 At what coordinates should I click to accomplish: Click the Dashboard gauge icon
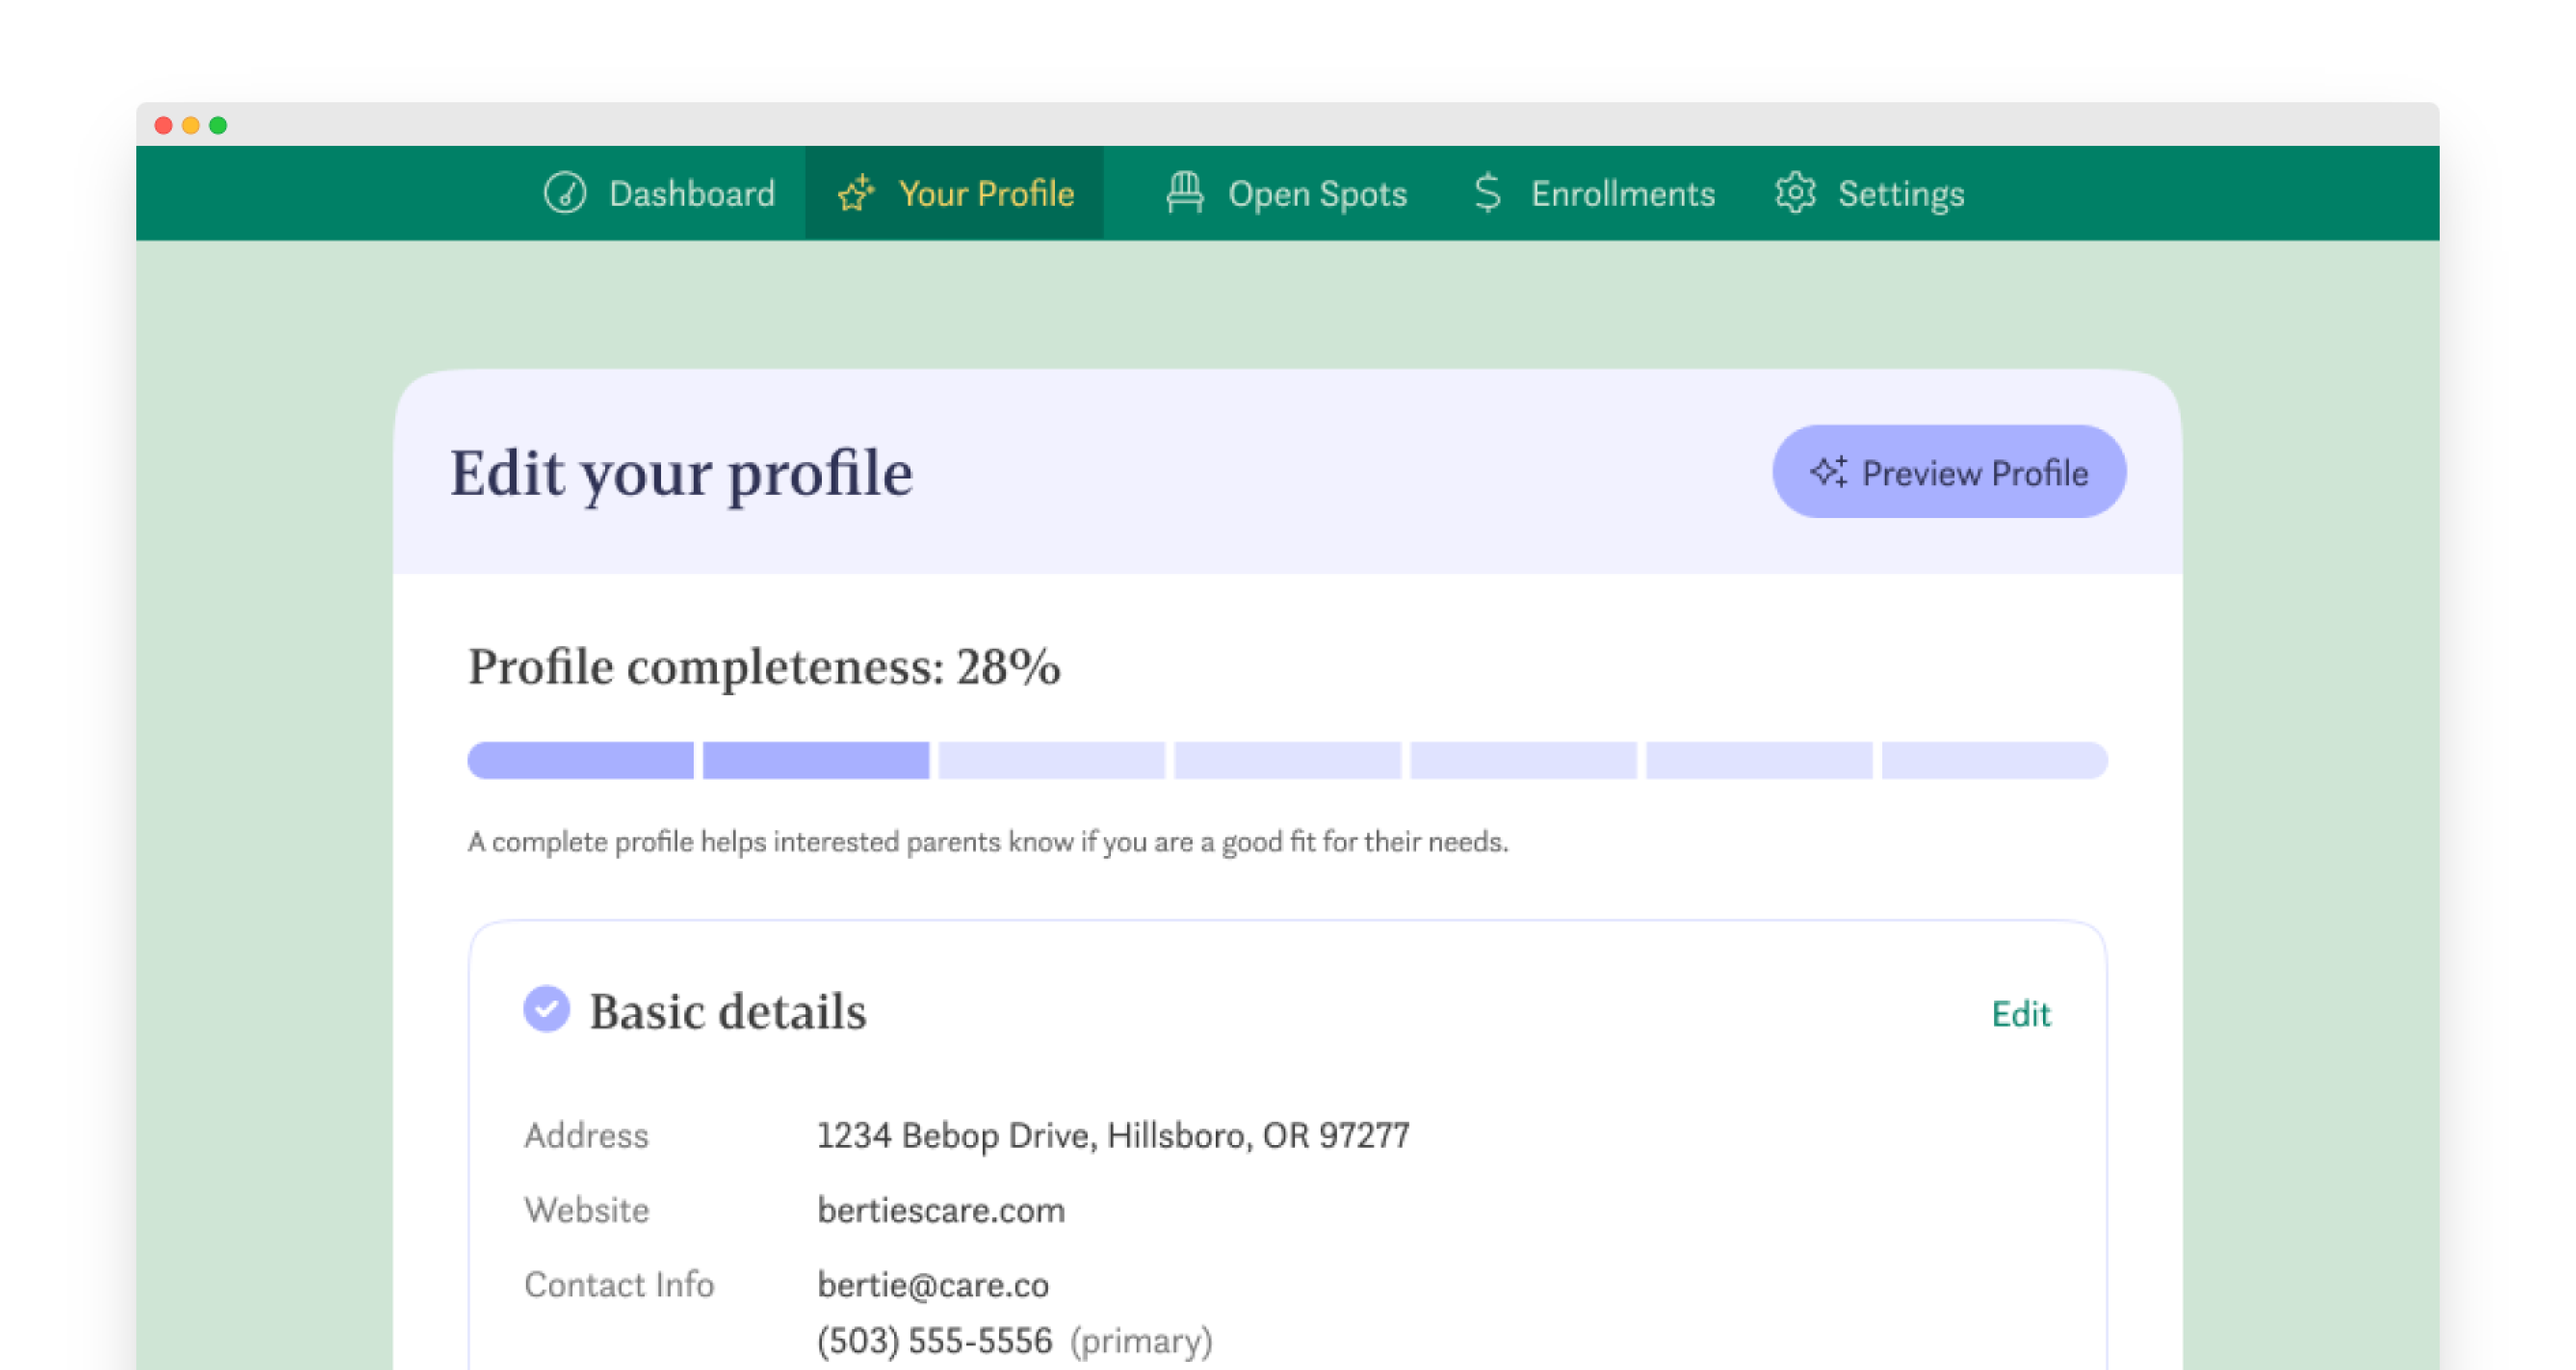[565, 192]
